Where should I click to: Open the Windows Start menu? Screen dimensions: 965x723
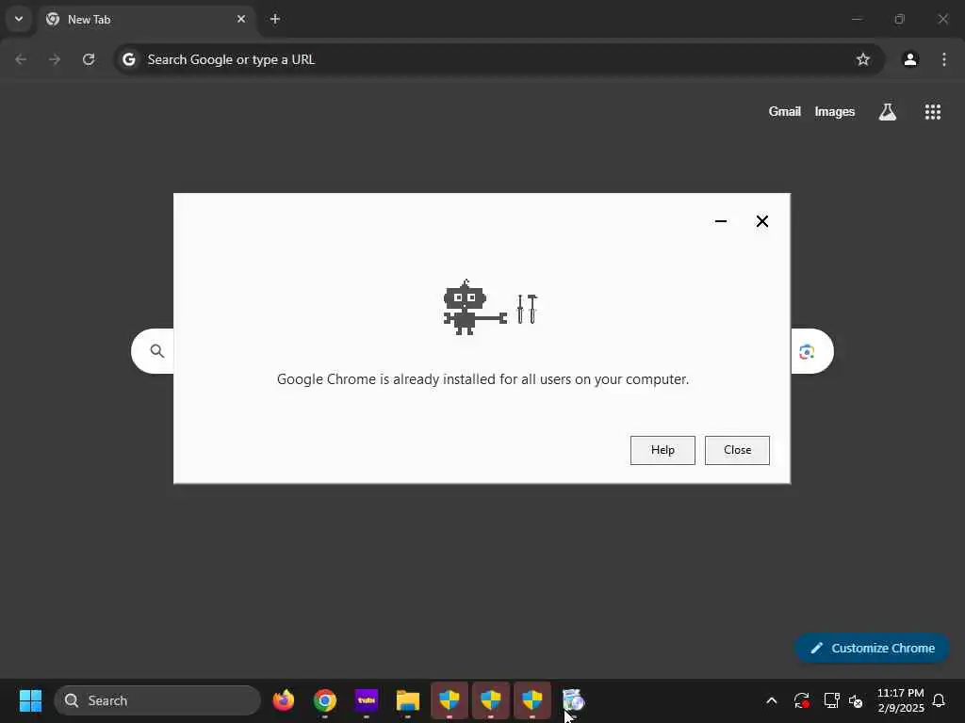30,700
